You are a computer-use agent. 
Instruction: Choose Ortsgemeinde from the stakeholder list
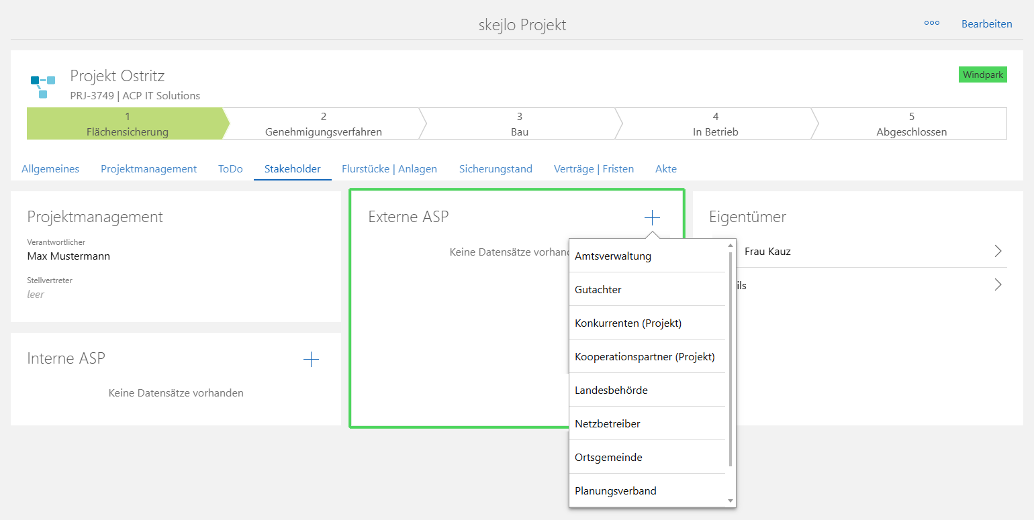click(608, 457)
